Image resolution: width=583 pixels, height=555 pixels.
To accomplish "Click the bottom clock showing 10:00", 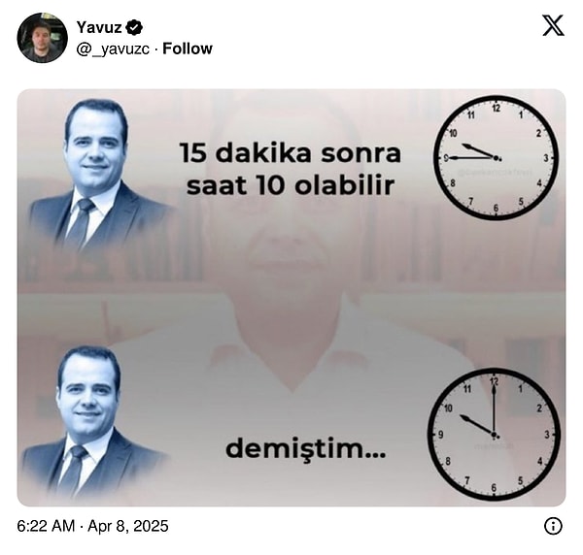I will 494,435.
